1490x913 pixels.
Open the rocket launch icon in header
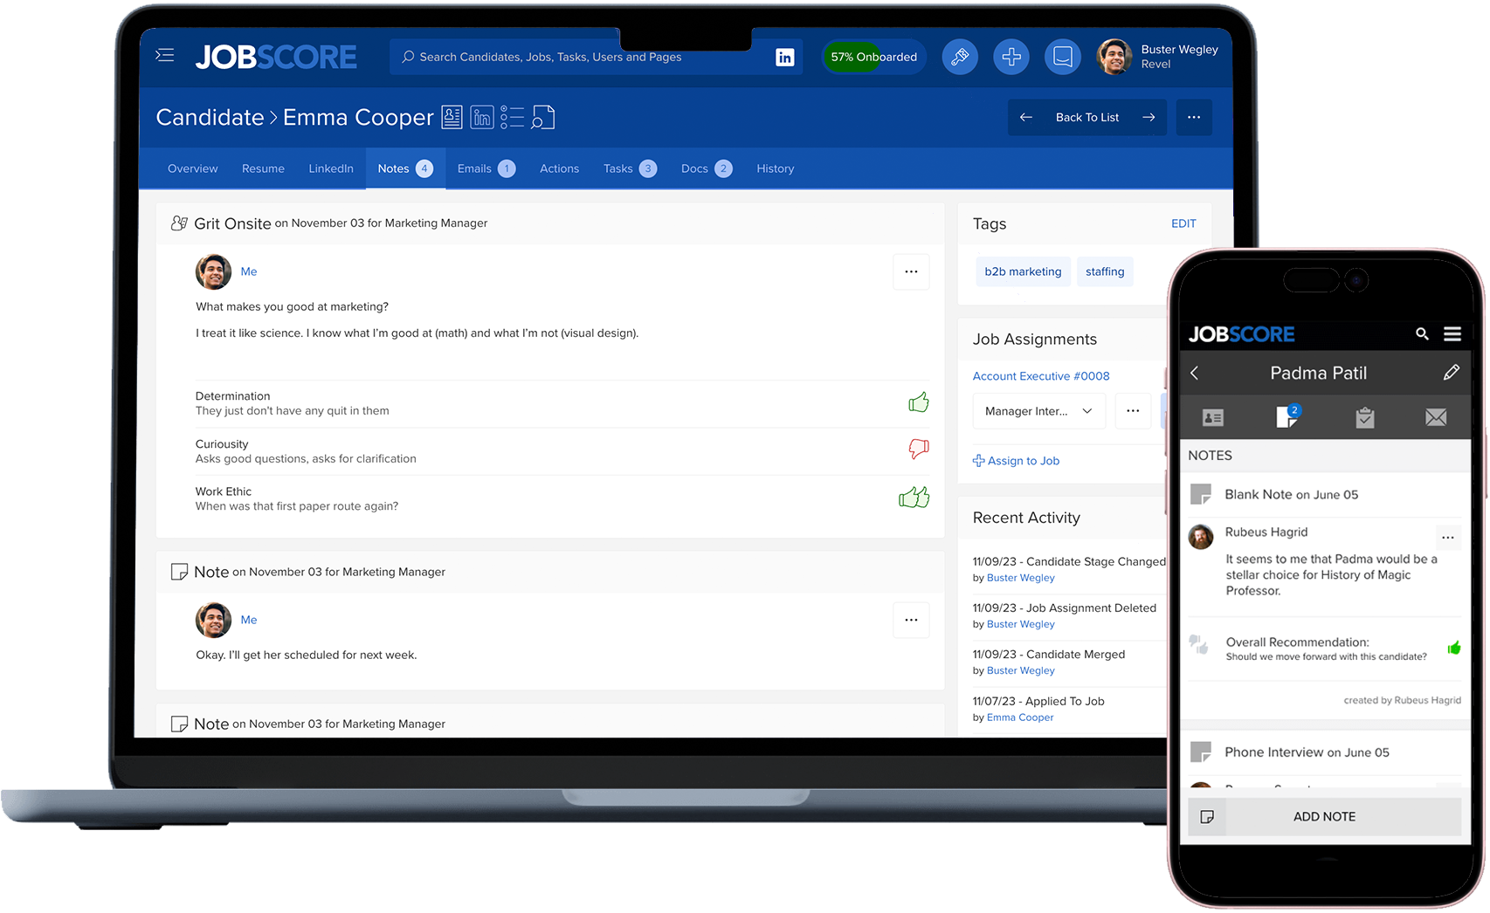(x=960, y=57)
